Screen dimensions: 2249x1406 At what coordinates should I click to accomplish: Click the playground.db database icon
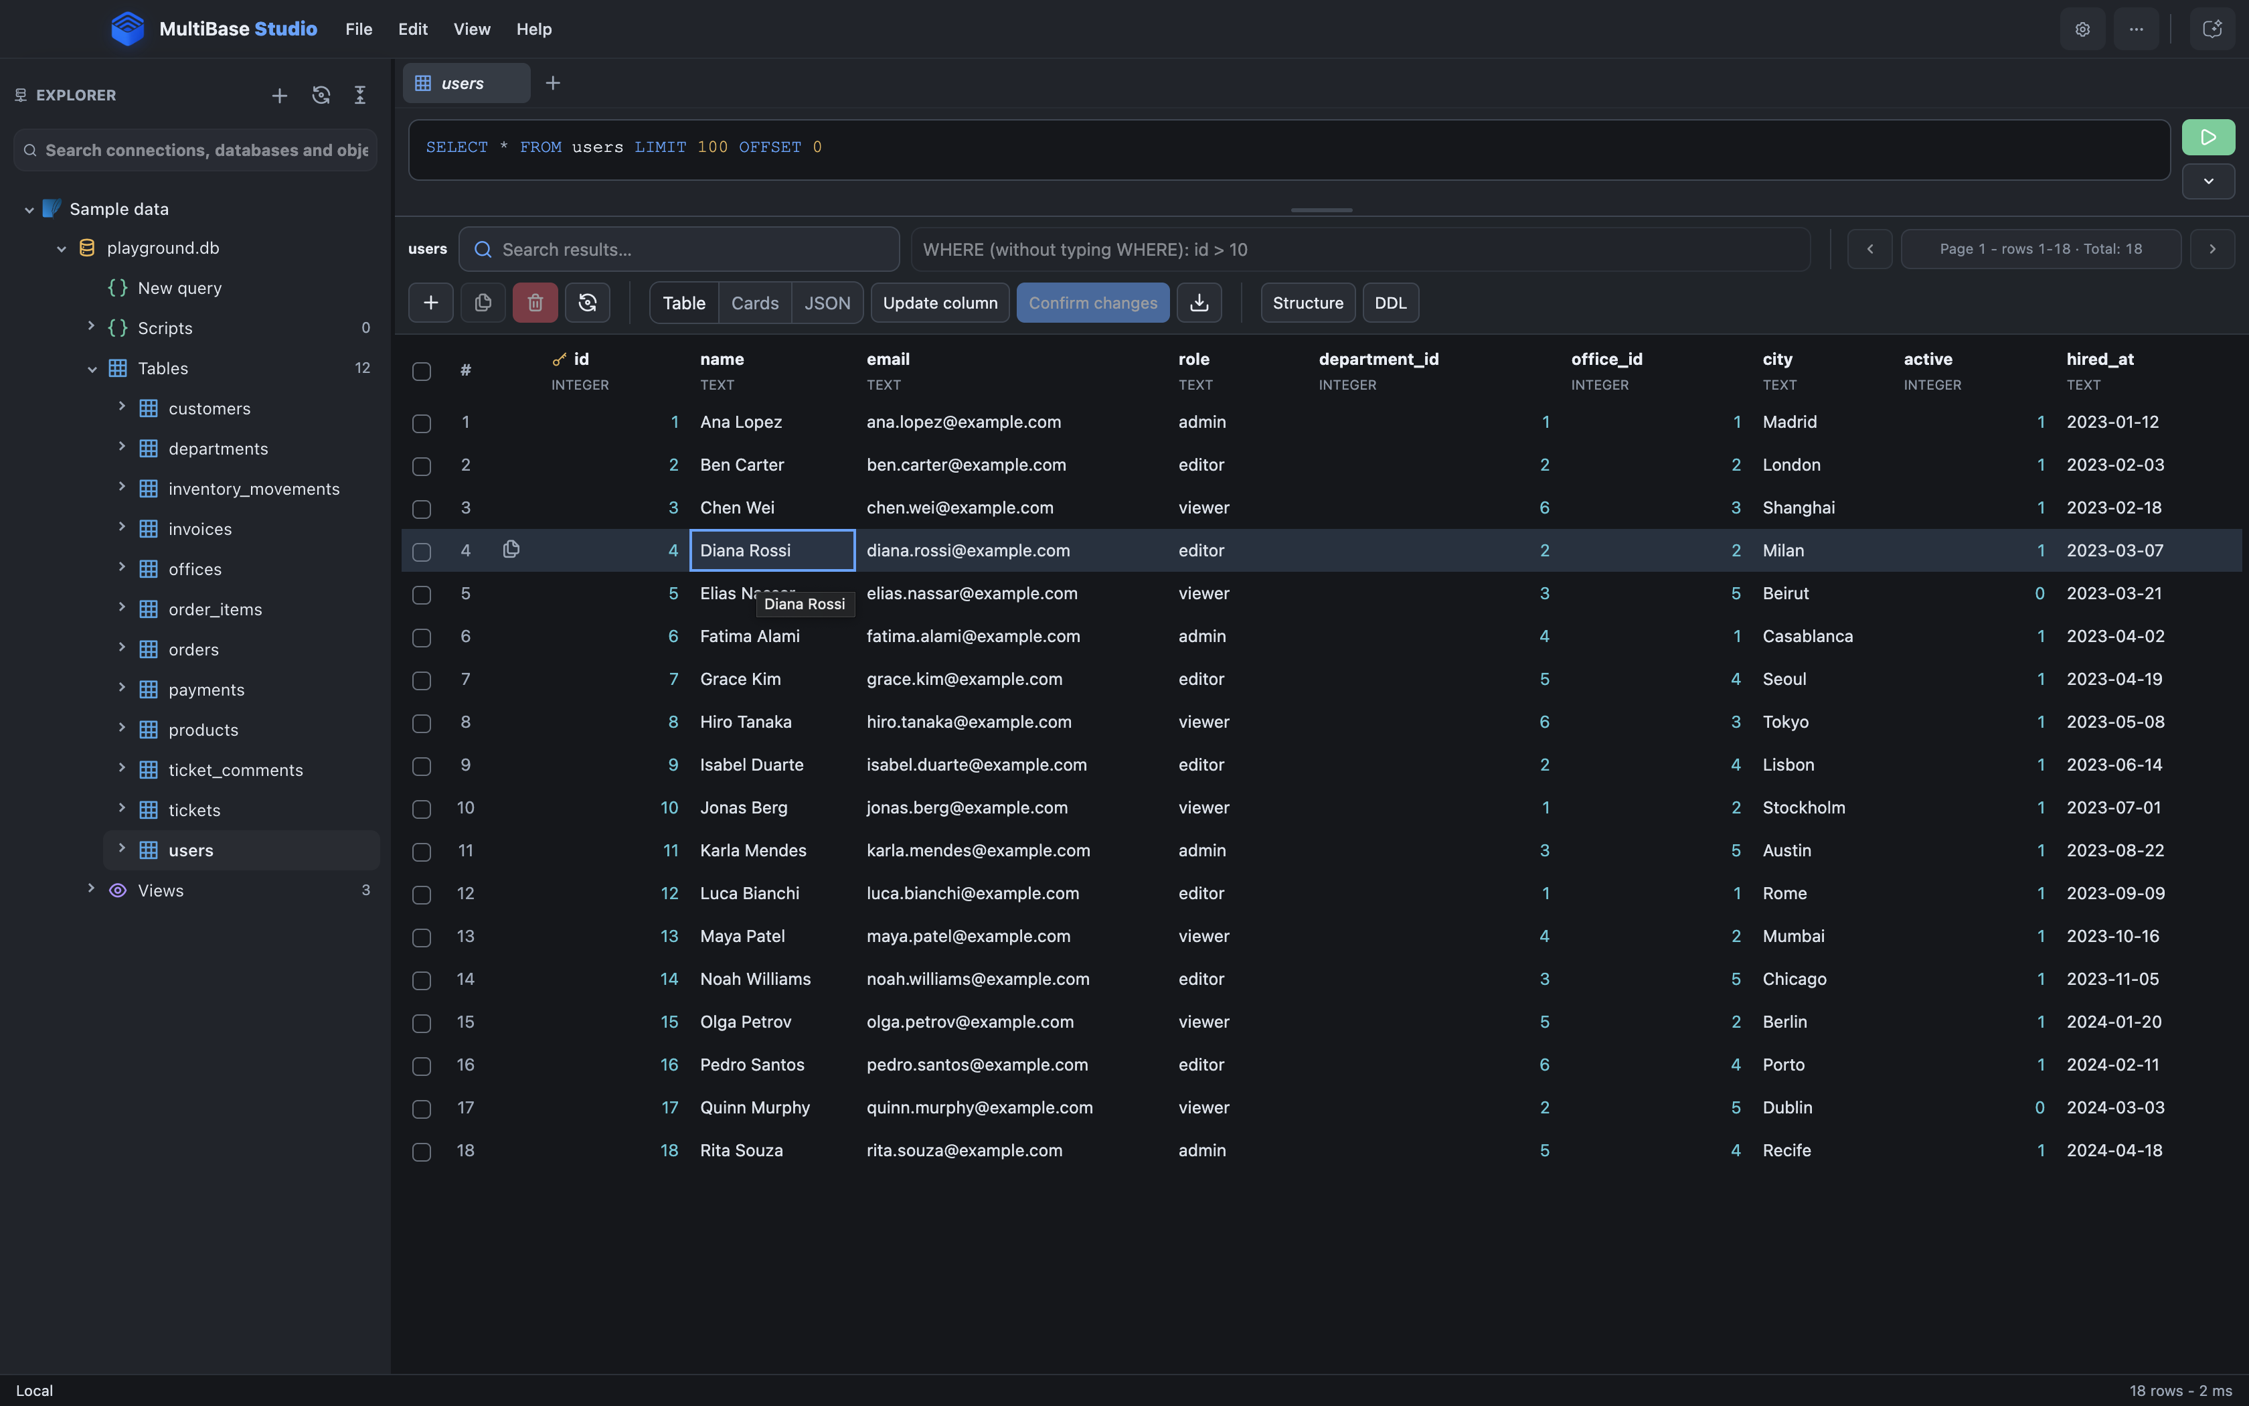click(x=88, y=248)
